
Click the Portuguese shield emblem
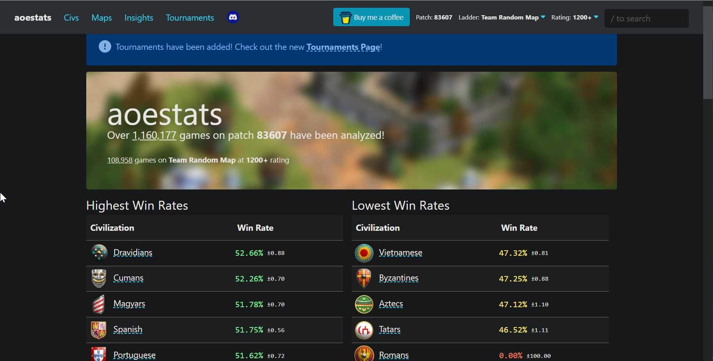click(x=98, y=354)
